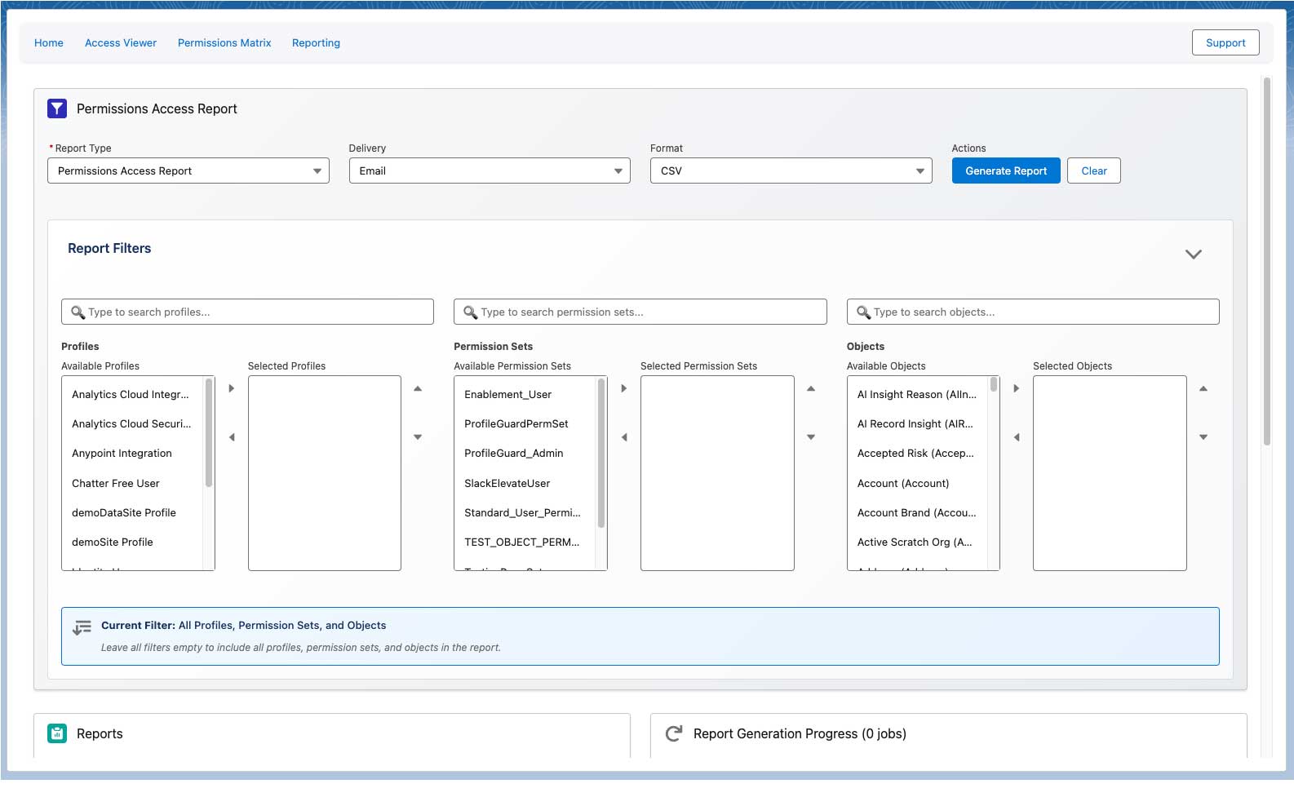Click the move-right arrow for Profiles
1294x806 pixels.
pos(232,388)
